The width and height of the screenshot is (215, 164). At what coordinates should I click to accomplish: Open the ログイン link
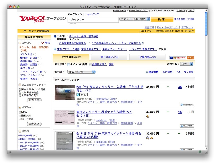pyautogui.click(x=181, y=10)
